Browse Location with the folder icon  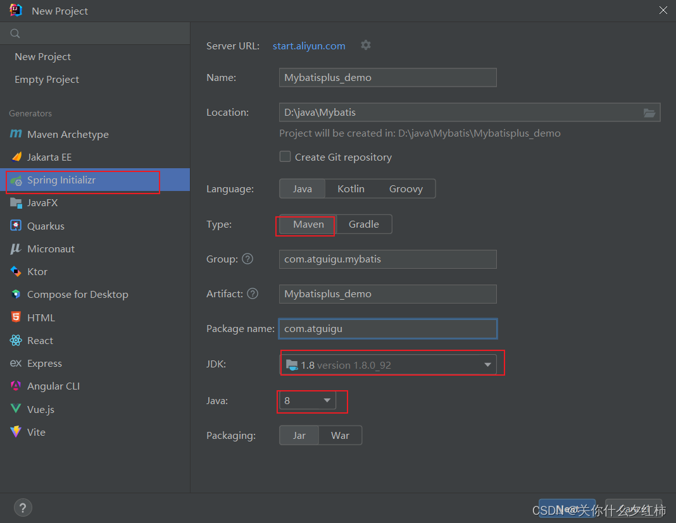[x=649, y=113]
